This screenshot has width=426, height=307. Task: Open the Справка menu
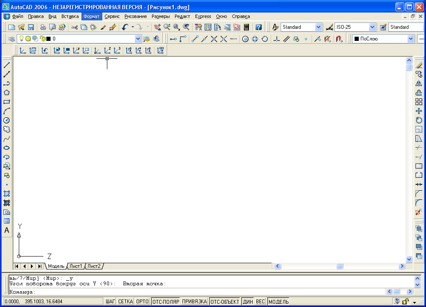241,16
